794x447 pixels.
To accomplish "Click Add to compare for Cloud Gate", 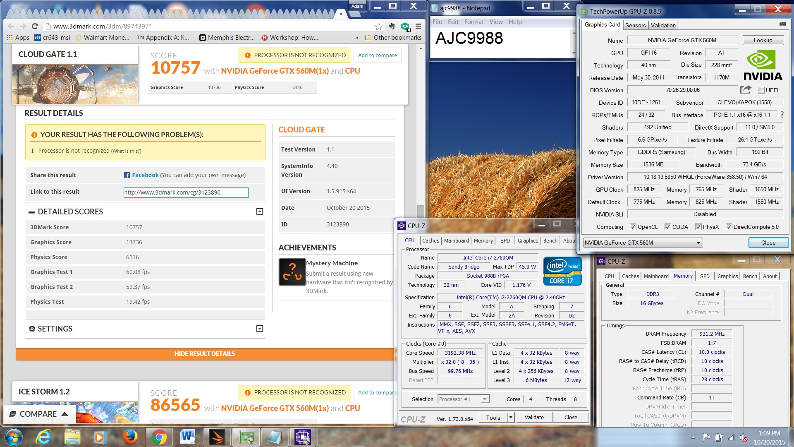I will point(377,55).
